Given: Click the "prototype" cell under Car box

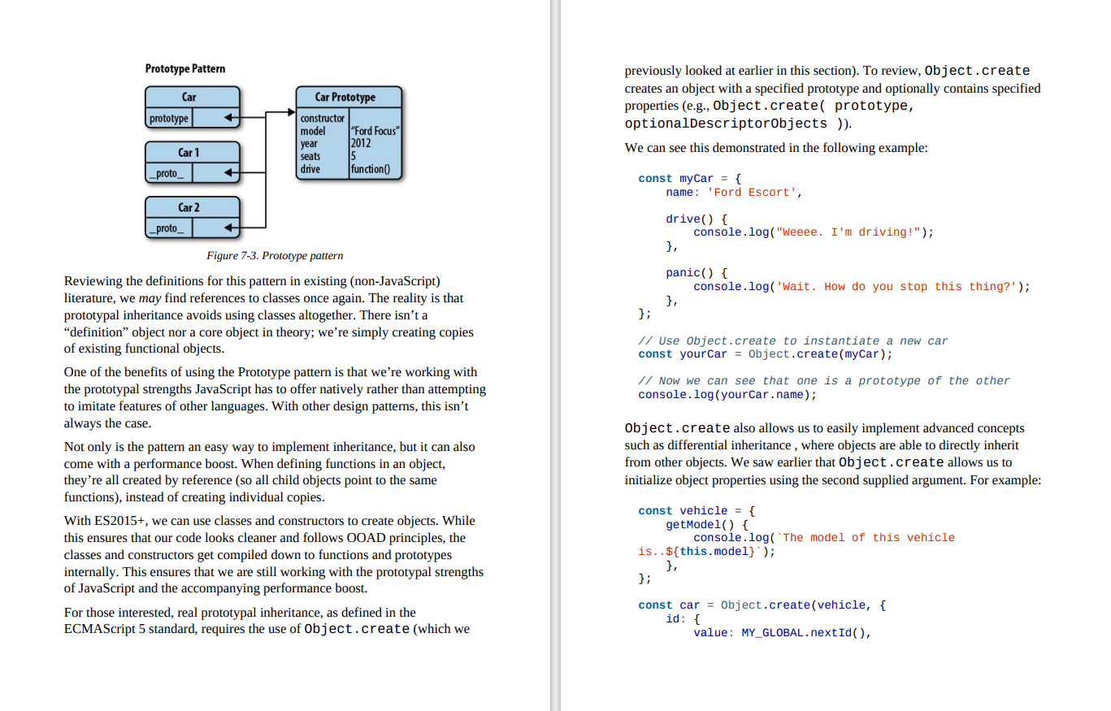Looking at the screenshot, I should (x=168, y=119).
